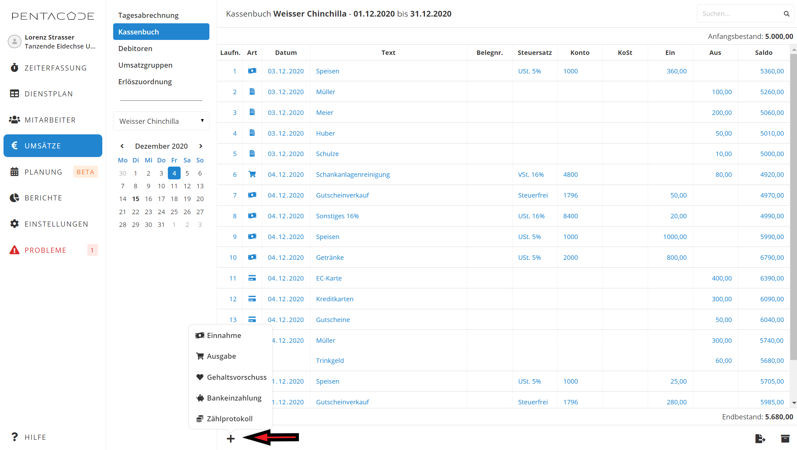Open the Weisser Chinchilla location dropdown
Viewport: 797px width, 450px height.
[x=161, y=121]
